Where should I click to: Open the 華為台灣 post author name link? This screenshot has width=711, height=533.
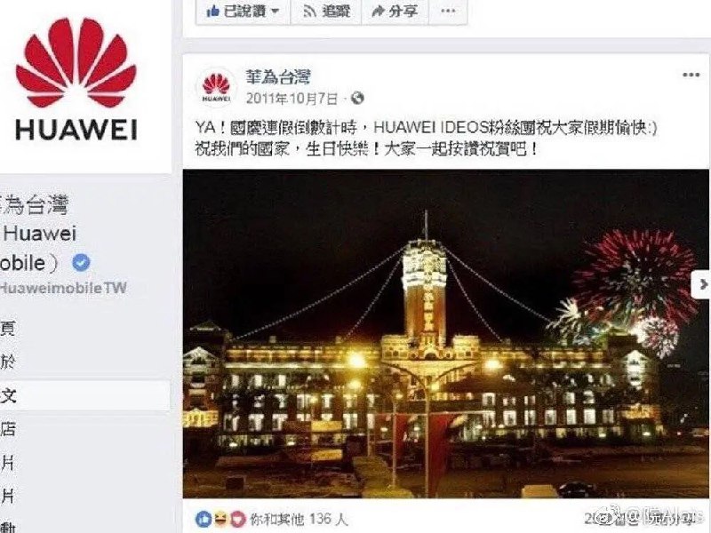(278, 77)
